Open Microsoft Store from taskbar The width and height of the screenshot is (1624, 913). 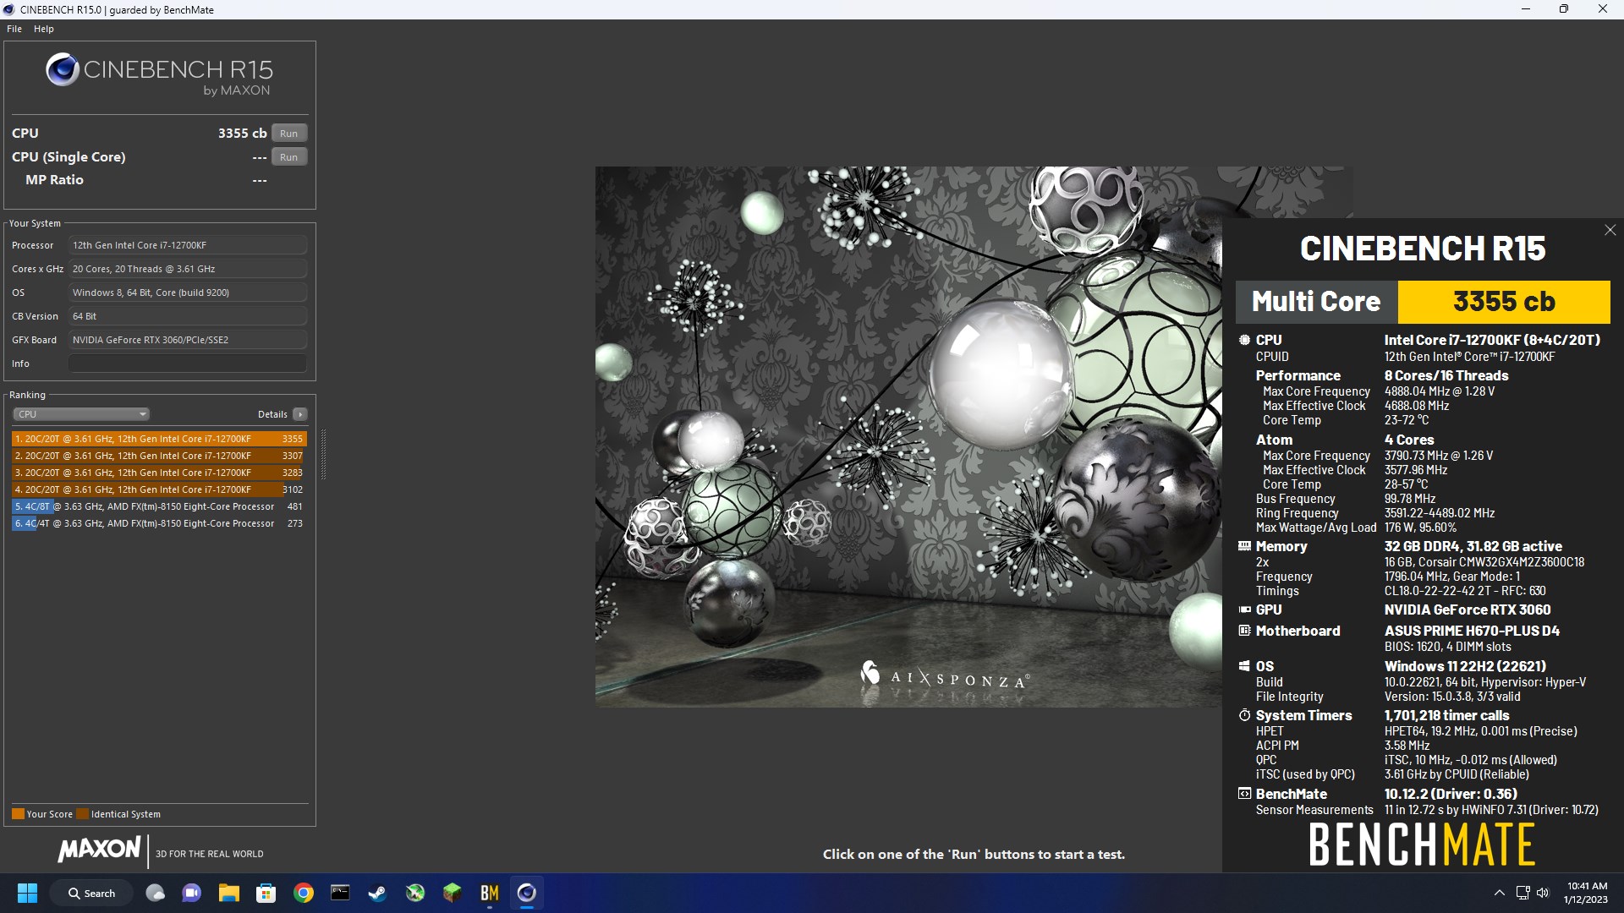[266, 893]
